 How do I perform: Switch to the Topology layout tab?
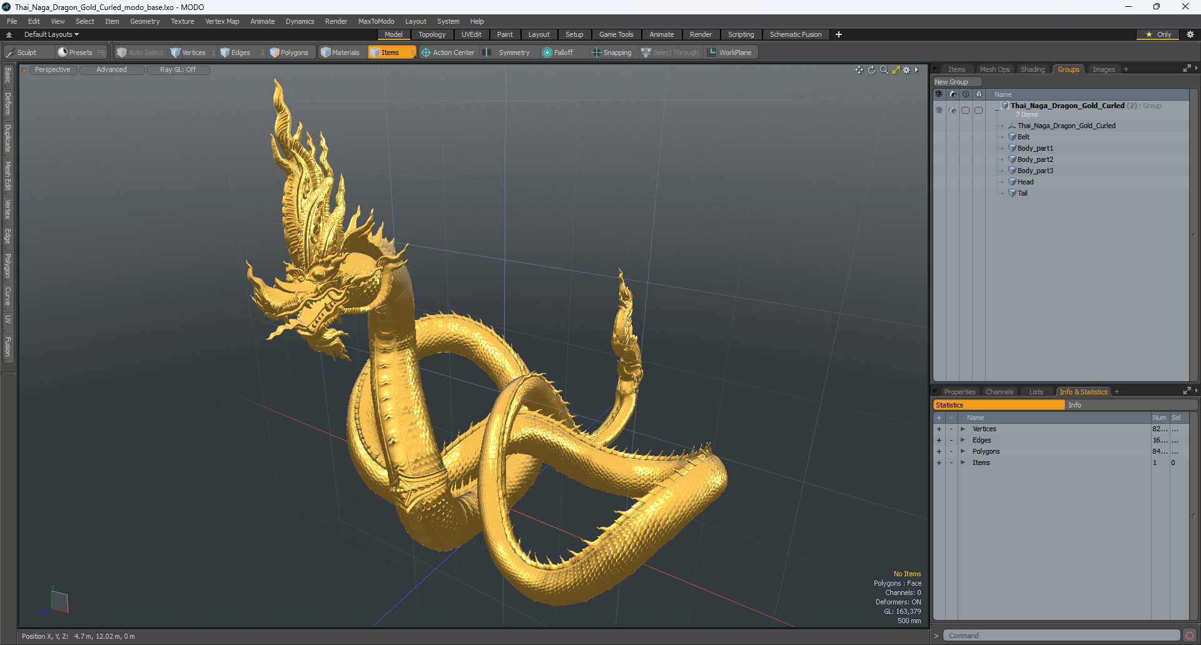(x=432, y=34)
